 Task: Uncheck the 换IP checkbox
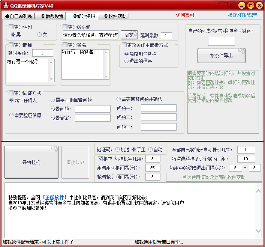tap(100, 158)
